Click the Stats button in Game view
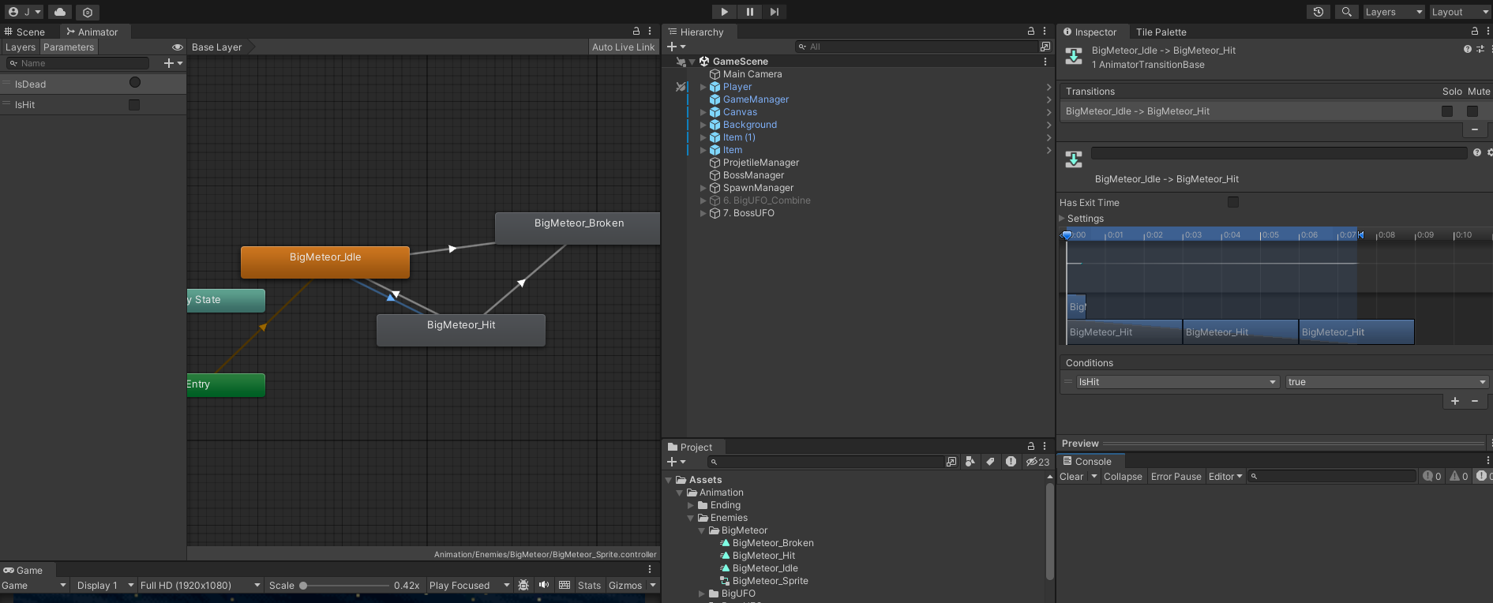Image resolution: width=1493 pixels, height=603 pixels. (589, 586)
